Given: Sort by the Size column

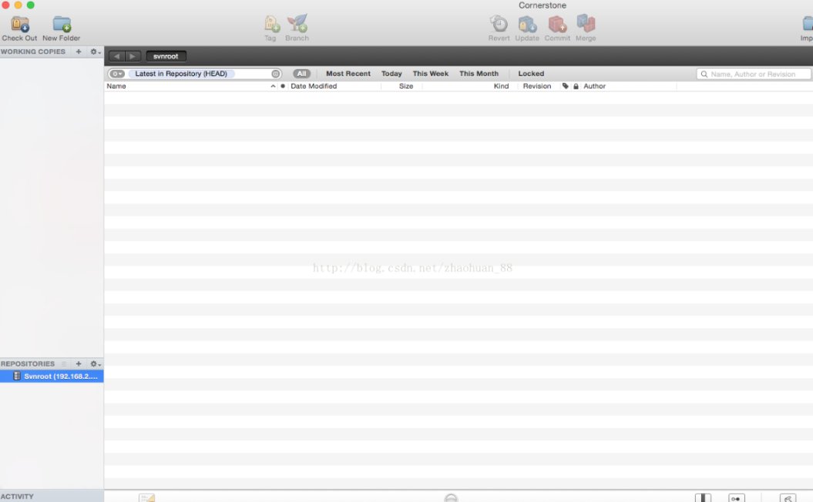Looking at the screenshot, I should pos(401,86).
